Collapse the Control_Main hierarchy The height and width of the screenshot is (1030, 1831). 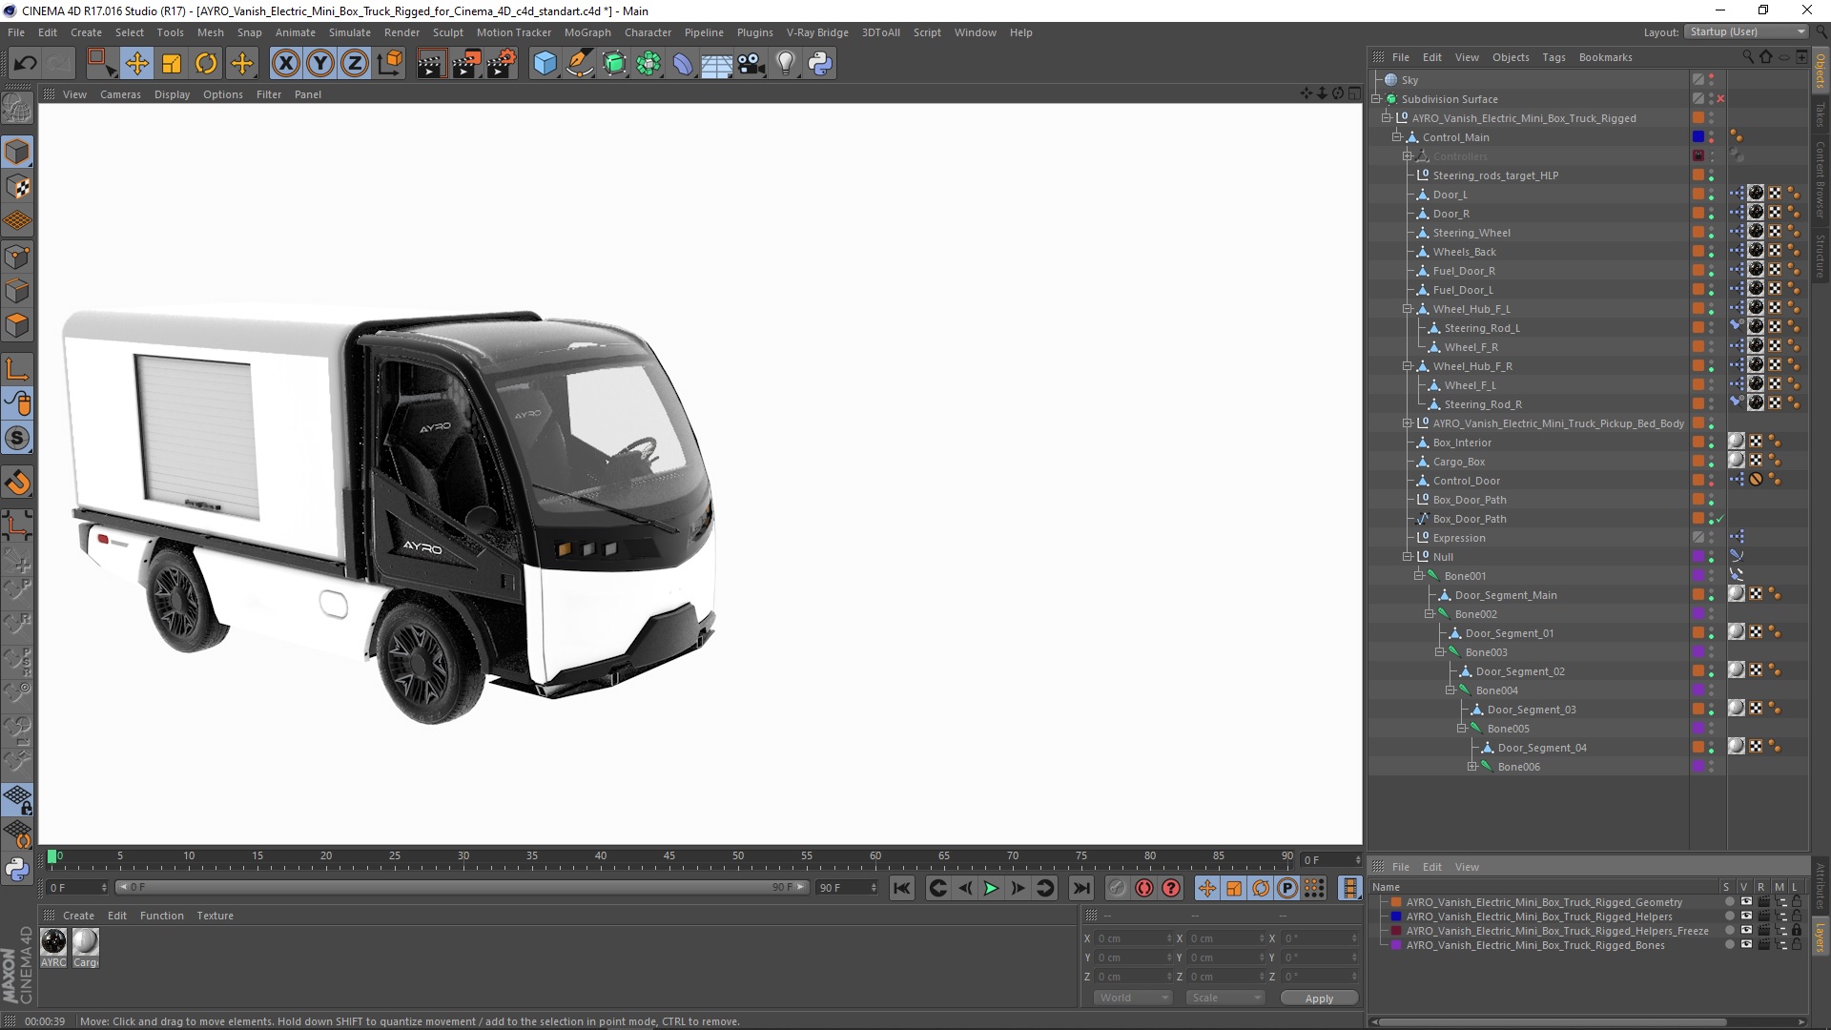coord(1396,137)
